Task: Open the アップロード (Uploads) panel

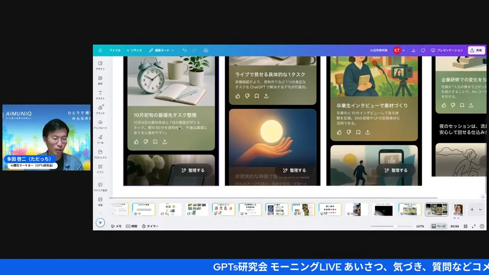Action: pos(100,124)
